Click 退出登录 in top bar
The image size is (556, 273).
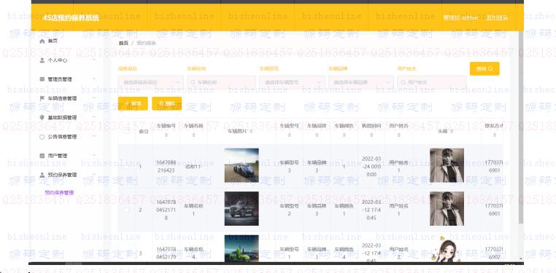497,17
